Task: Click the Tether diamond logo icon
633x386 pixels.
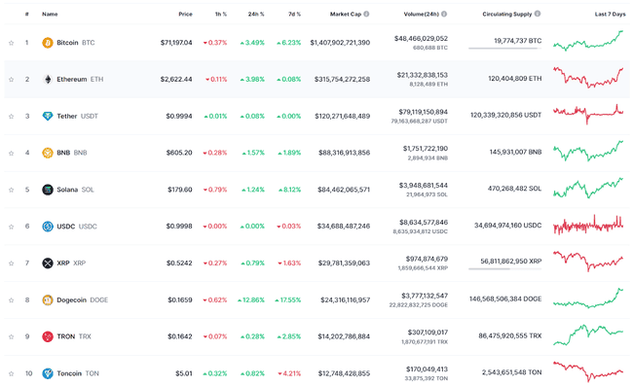Action: 48,116
